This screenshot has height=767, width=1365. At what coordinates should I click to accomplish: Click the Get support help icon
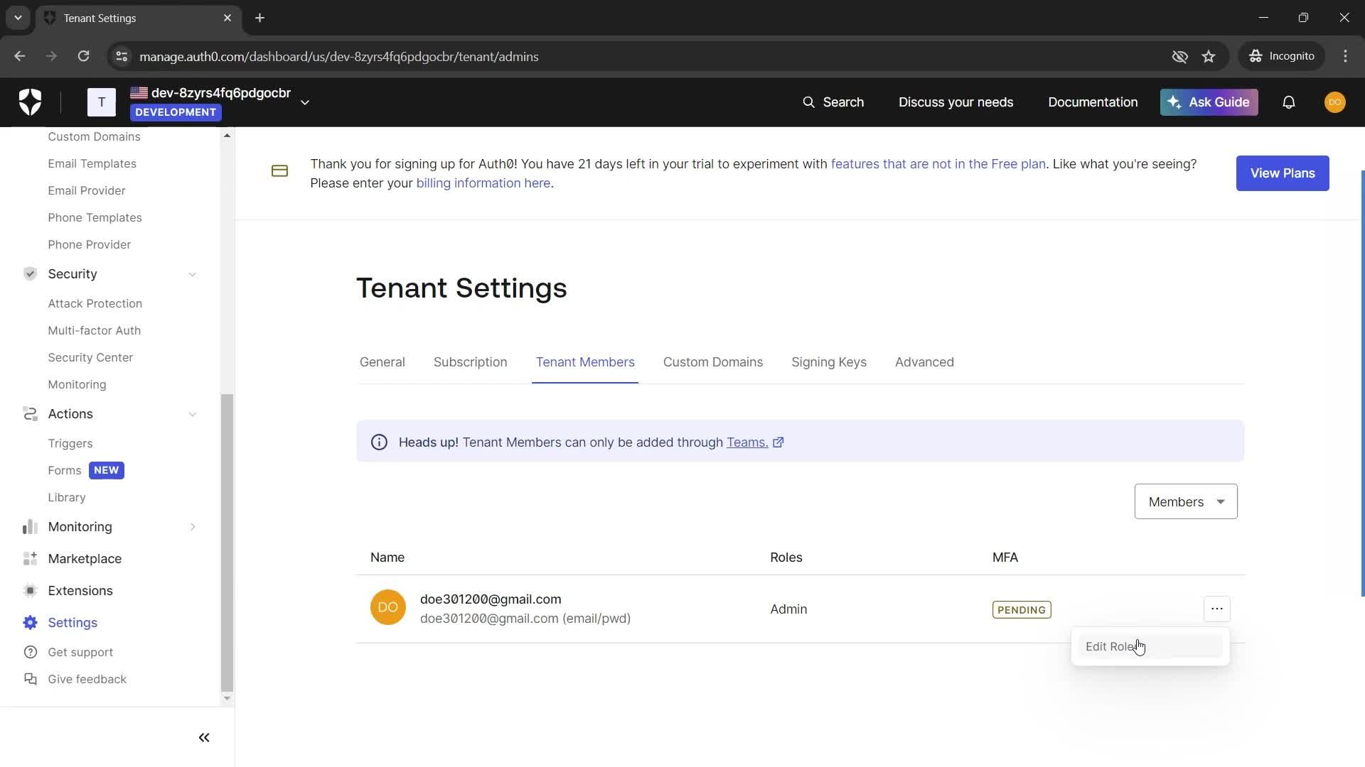coord(30,652)
